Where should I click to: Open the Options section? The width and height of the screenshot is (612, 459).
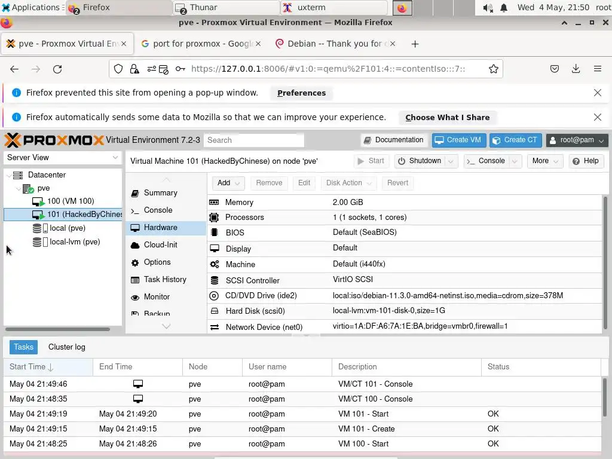coord(166,262)
